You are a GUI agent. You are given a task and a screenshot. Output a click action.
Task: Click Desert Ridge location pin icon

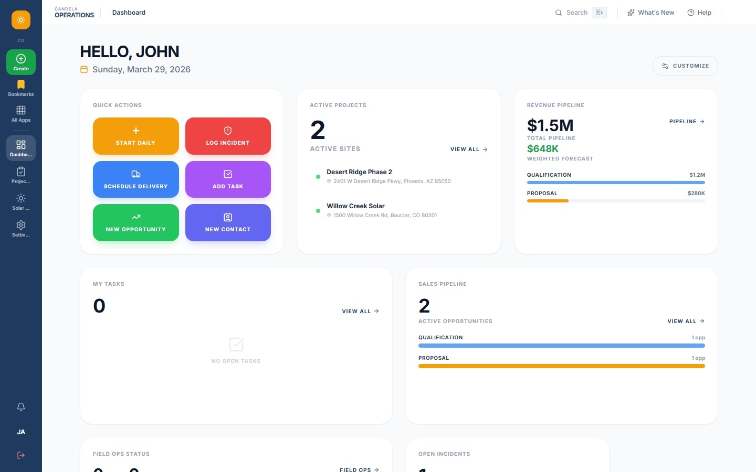(x=329, y=181)
